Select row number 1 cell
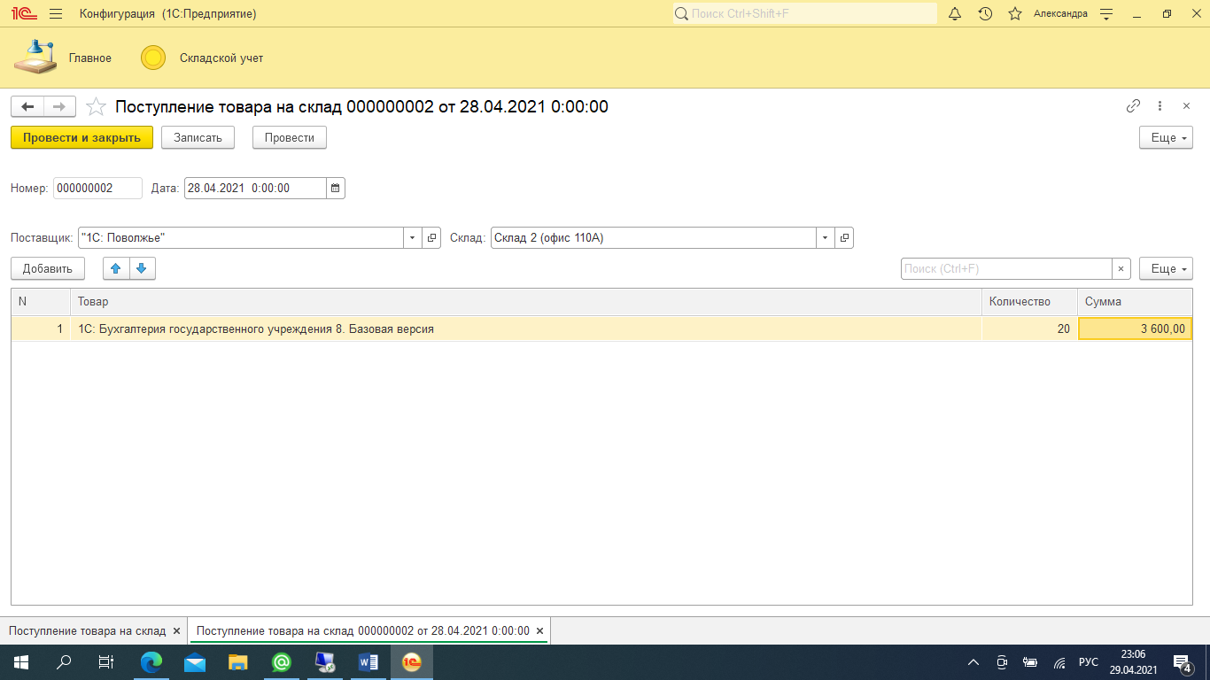1210x680 pixels. click(41, 329)
